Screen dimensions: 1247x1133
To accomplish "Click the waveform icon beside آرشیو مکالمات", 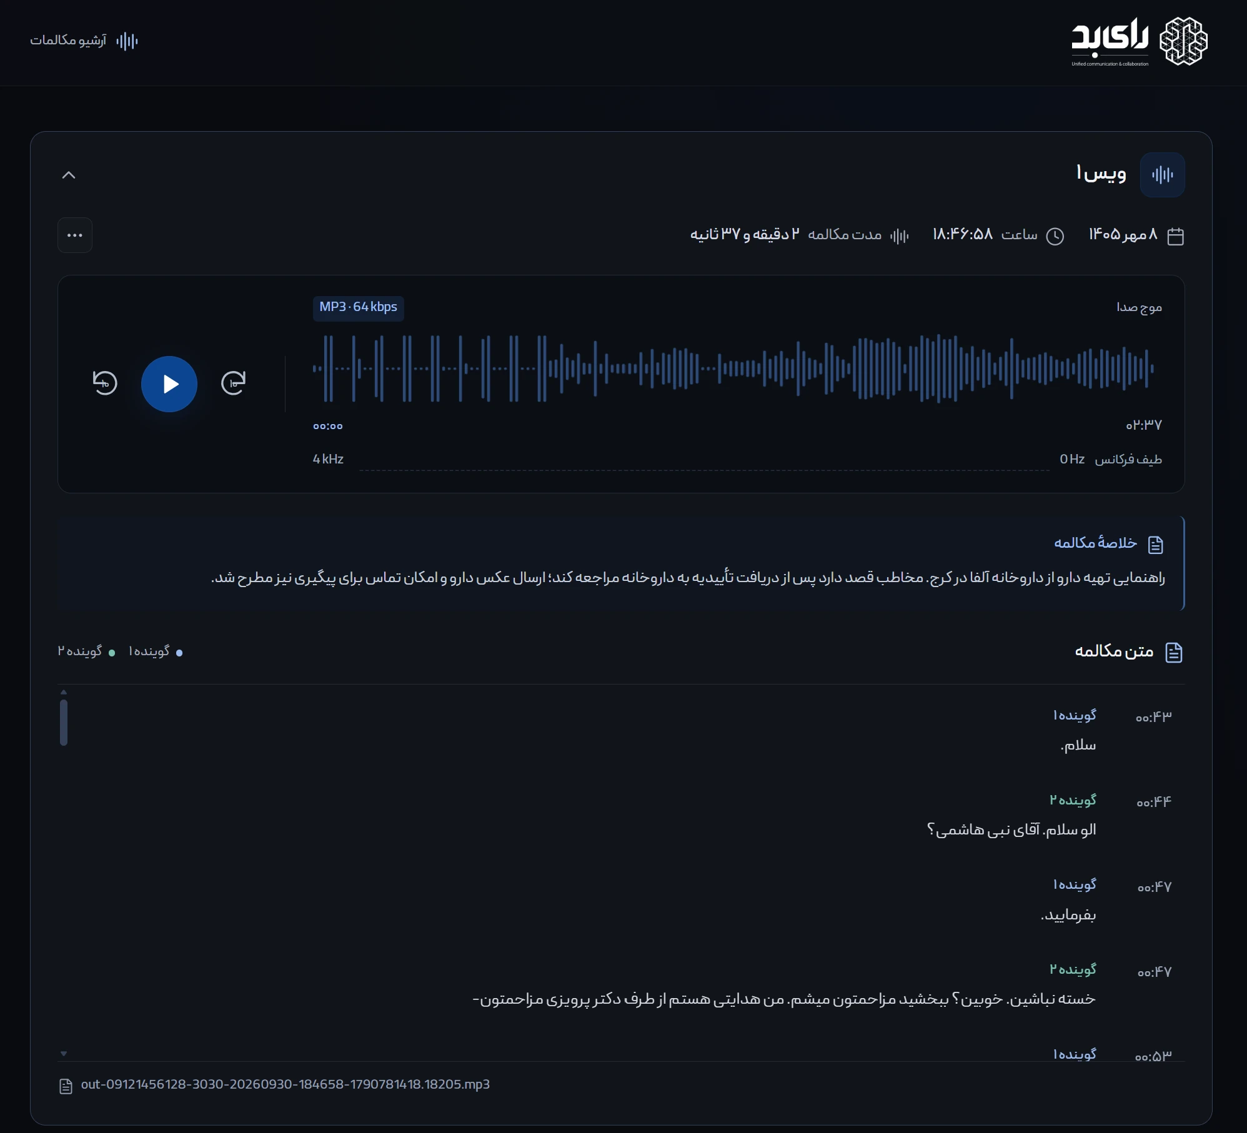I will 127,41.
